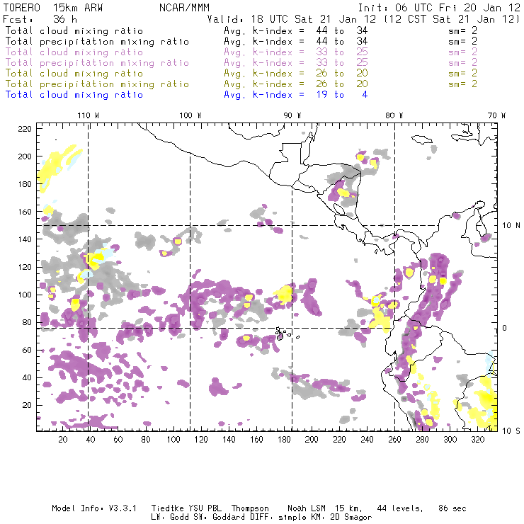The image size is (524, 524).
Task: Click the "NCAR/MMM" header label
Action: point(184,8)
